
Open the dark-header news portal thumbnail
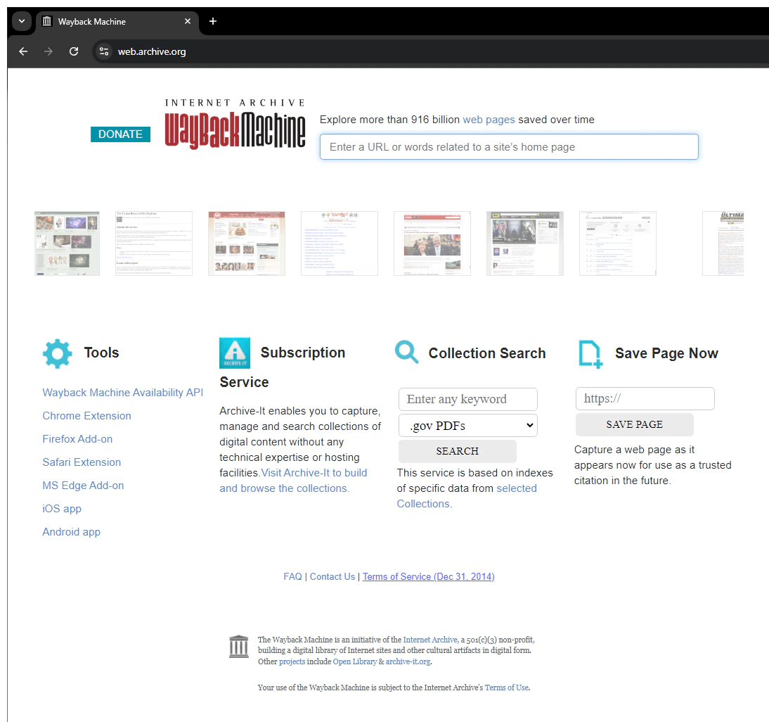(524, 243)
